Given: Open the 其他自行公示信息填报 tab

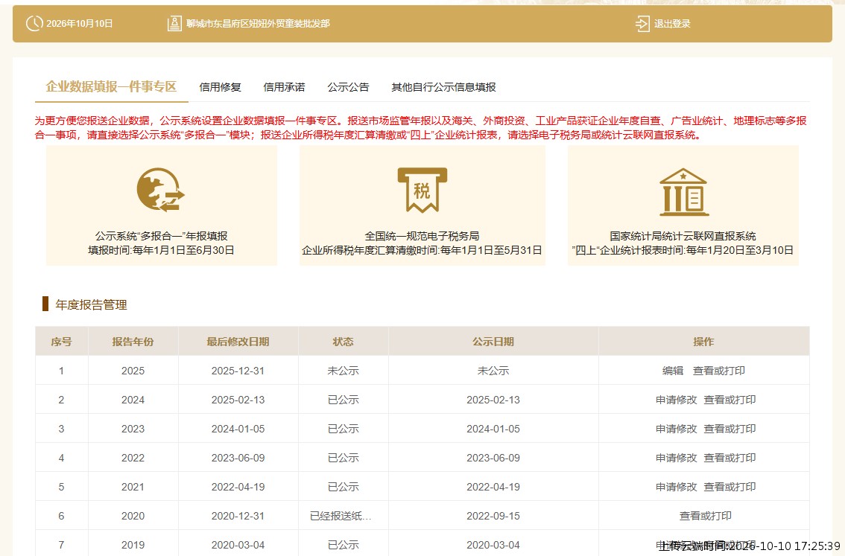Looking at the screenshot, I should tap(443, 87).
